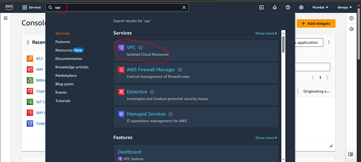Launch the CloudShell terminal icon
Image resolution: width=361 pixels, height=162 pixels.
click(261, 7)
